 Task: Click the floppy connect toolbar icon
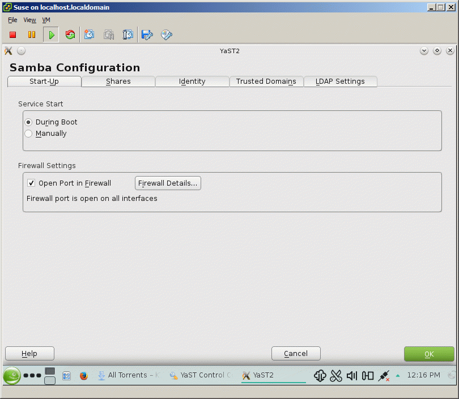click(147, 35)
